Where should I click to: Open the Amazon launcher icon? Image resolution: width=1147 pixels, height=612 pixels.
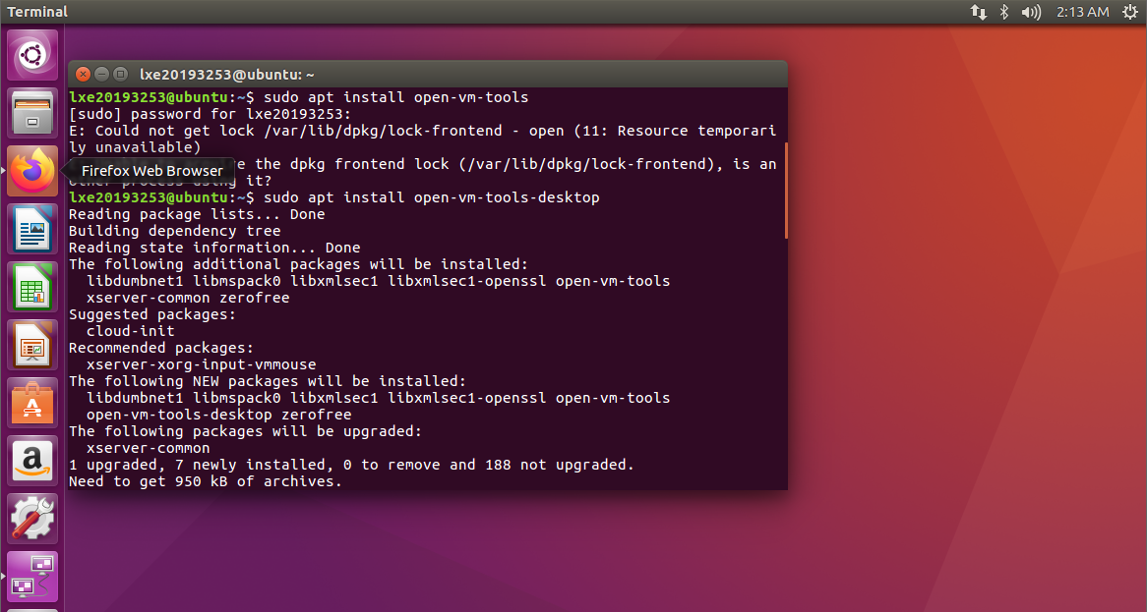coord(32,462)
